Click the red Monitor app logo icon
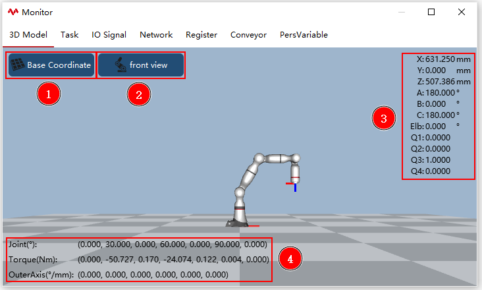This screenshot has height=290, width=482. pyautogui.click(x=13, y=12)
